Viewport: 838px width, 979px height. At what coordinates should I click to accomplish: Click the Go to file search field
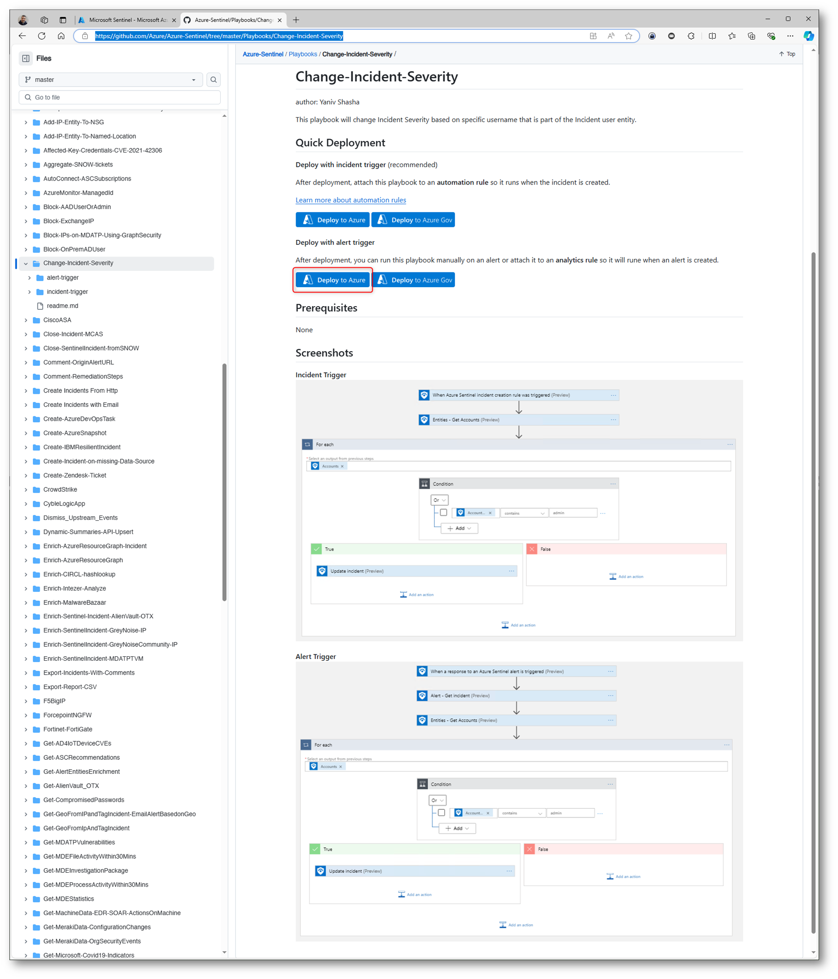tap(120, 97)
